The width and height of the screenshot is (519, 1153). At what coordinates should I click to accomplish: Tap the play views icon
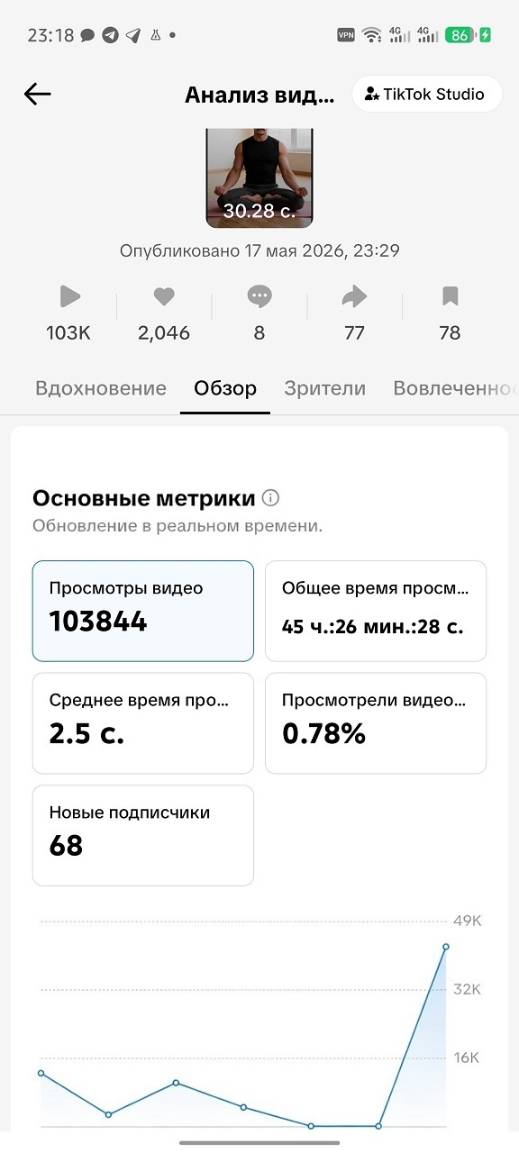tap(69, 296)
